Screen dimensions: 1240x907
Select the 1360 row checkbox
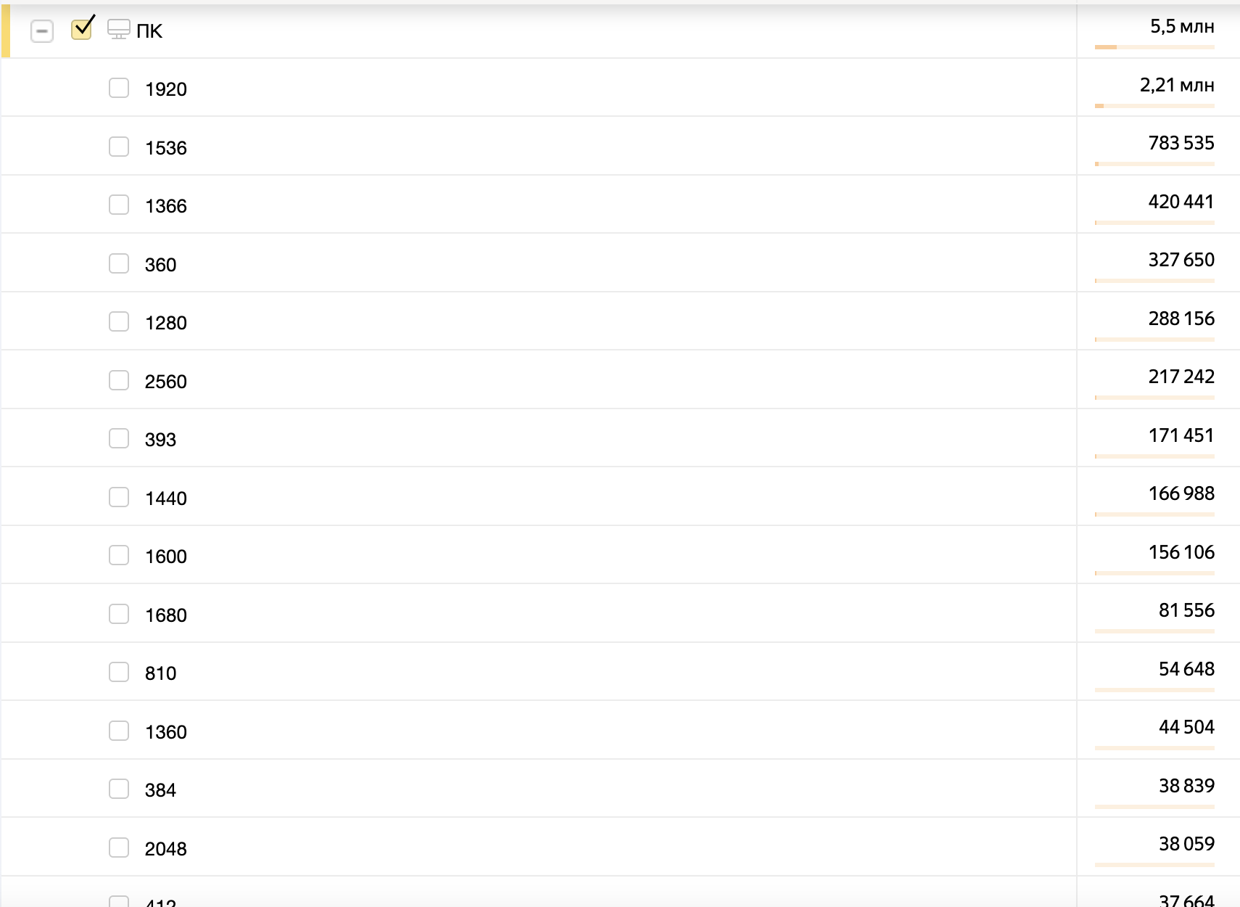pyautogui.click(x=119, y=731)
